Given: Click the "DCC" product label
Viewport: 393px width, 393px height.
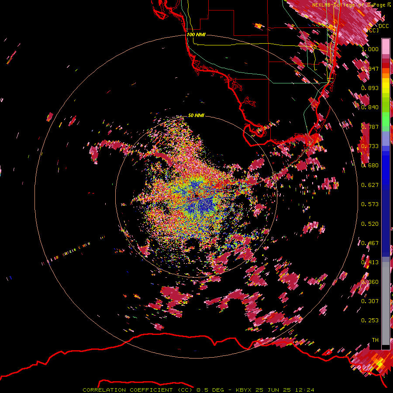Looking at the screenshot, I should (383, 26).
